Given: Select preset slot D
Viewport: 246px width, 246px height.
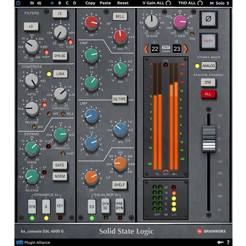Looking at the screenshot, I should 75,3.
